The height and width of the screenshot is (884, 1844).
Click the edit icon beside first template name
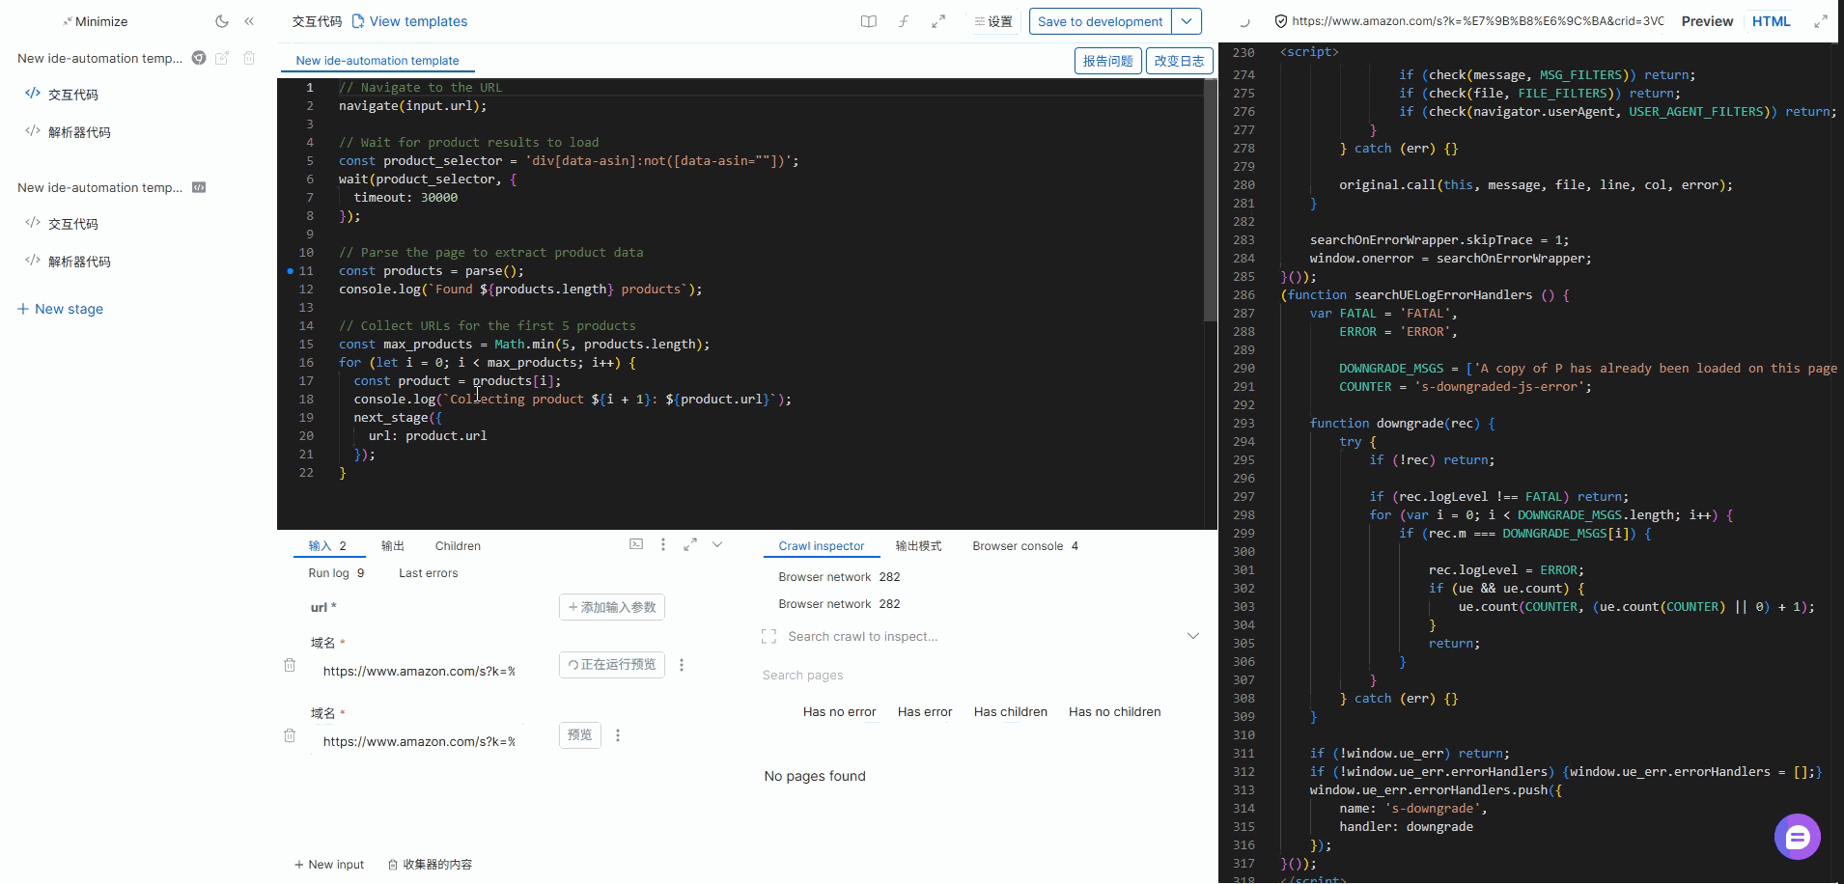pos(222,58)
